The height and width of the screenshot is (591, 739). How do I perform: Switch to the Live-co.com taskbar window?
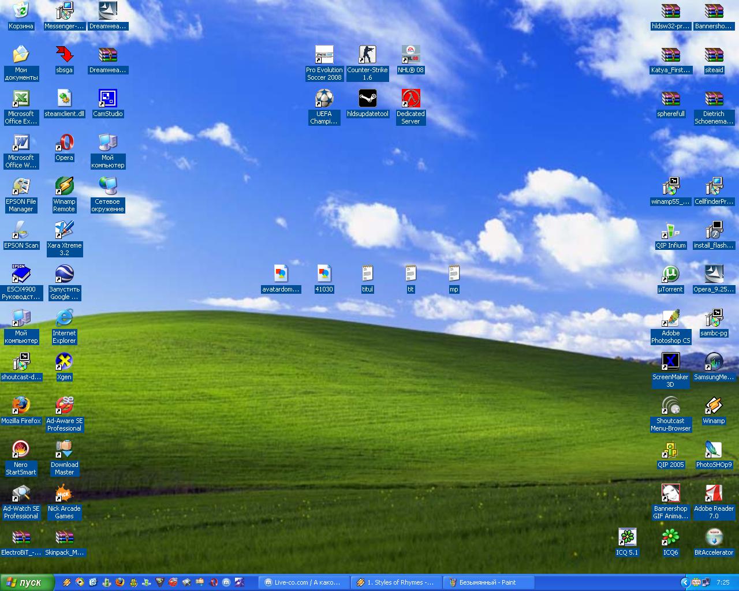(304, 582)
